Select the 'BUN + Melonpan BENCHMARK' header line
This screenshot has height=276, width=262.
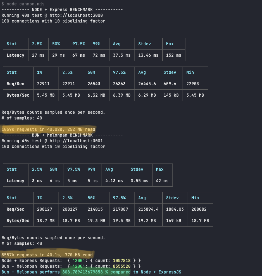(x=62, y=135)
